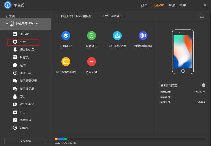Click the storage usage bar
Viewport: 211px width, 146px height.
pos(130,139)
